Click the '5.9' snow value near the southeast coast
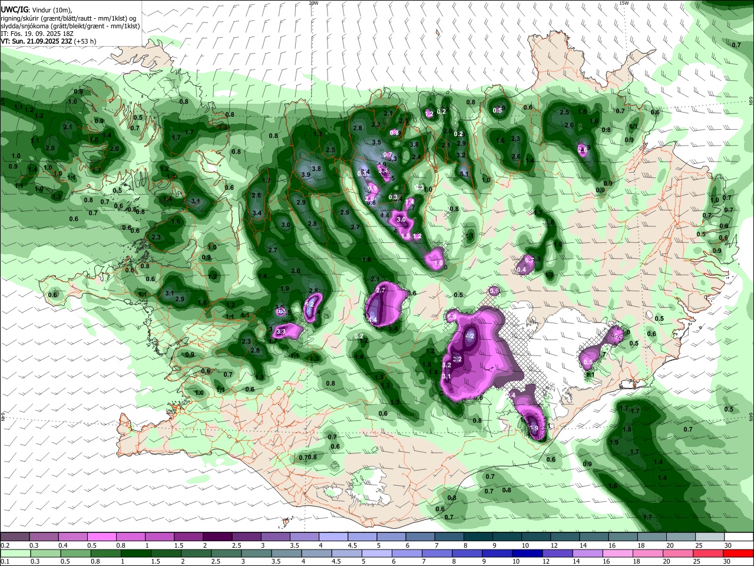The height and width of the screenshot is (566, 754). point(534,429)
